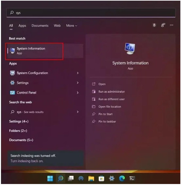Expand Settings (4+) results group

coord(19,121)
